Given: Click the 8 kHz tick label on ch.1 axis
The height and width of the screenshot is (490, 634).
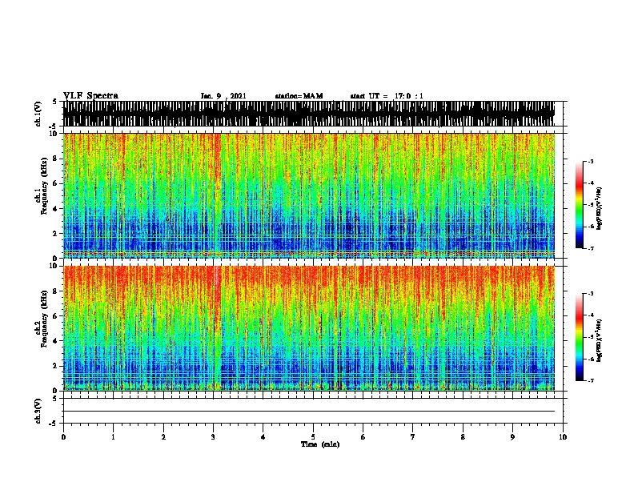Looking at the screenshot, I should point(56,159).
